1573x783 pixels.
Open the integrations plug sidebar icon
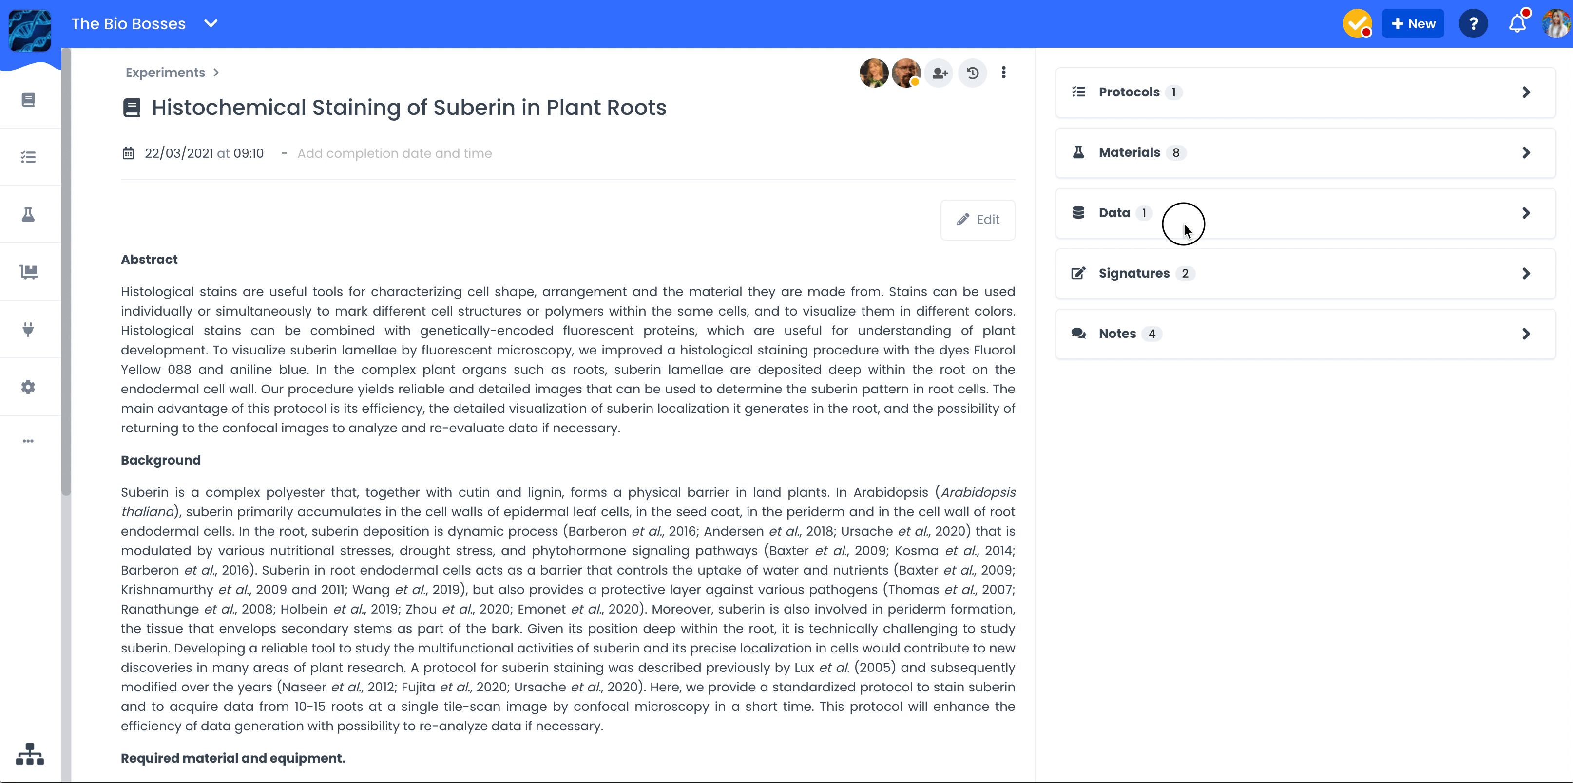click(x=28, y=330)
